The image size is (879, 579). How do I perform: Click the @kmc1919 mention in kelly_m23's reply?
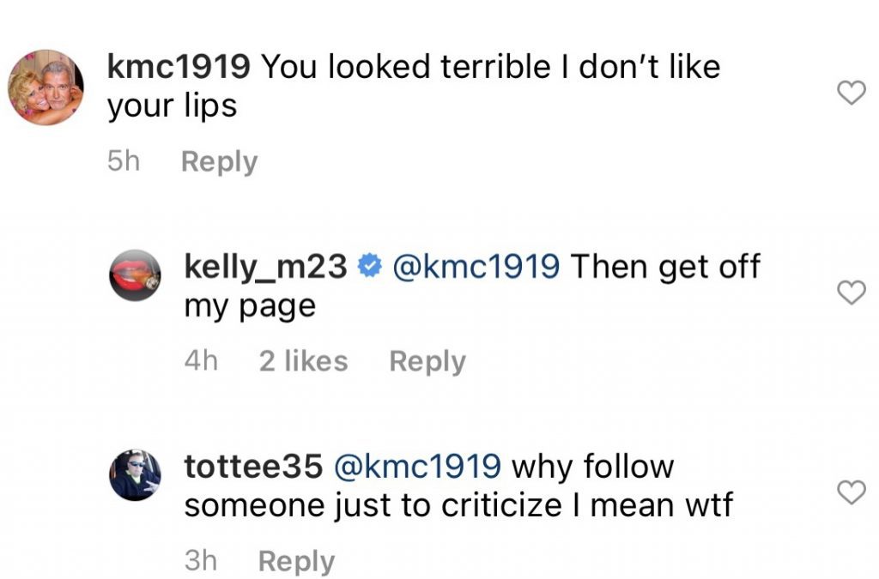(x=476, y=266)
